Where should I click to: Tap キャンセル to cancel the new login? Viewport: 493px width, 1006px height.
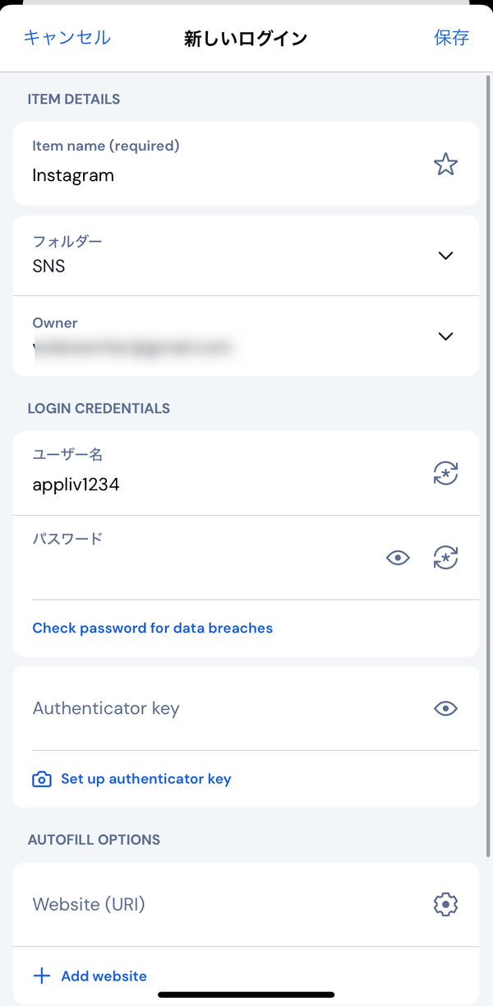coord(67,37)
